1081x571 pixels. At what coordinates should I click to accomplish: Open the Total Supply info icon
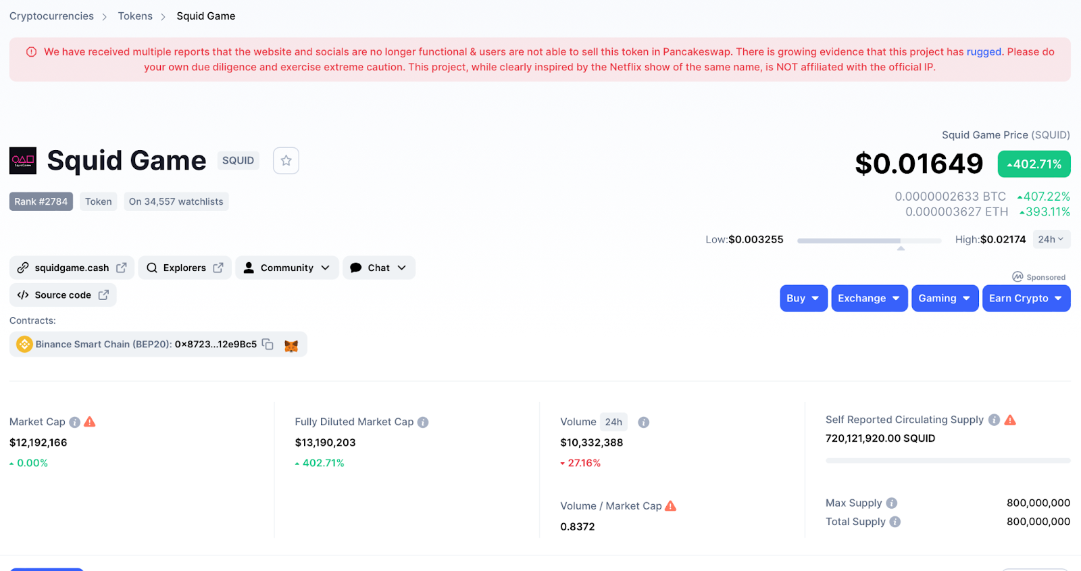point(895,522)
